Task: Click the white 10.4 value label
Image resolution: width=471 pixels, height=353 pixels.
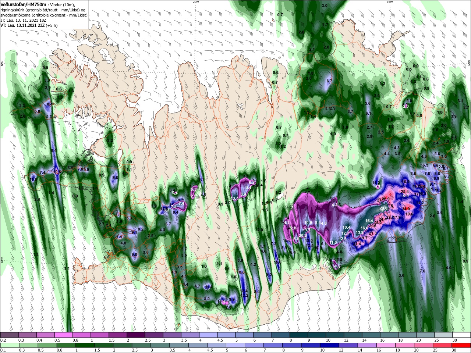Action: [x=346, y=228]
